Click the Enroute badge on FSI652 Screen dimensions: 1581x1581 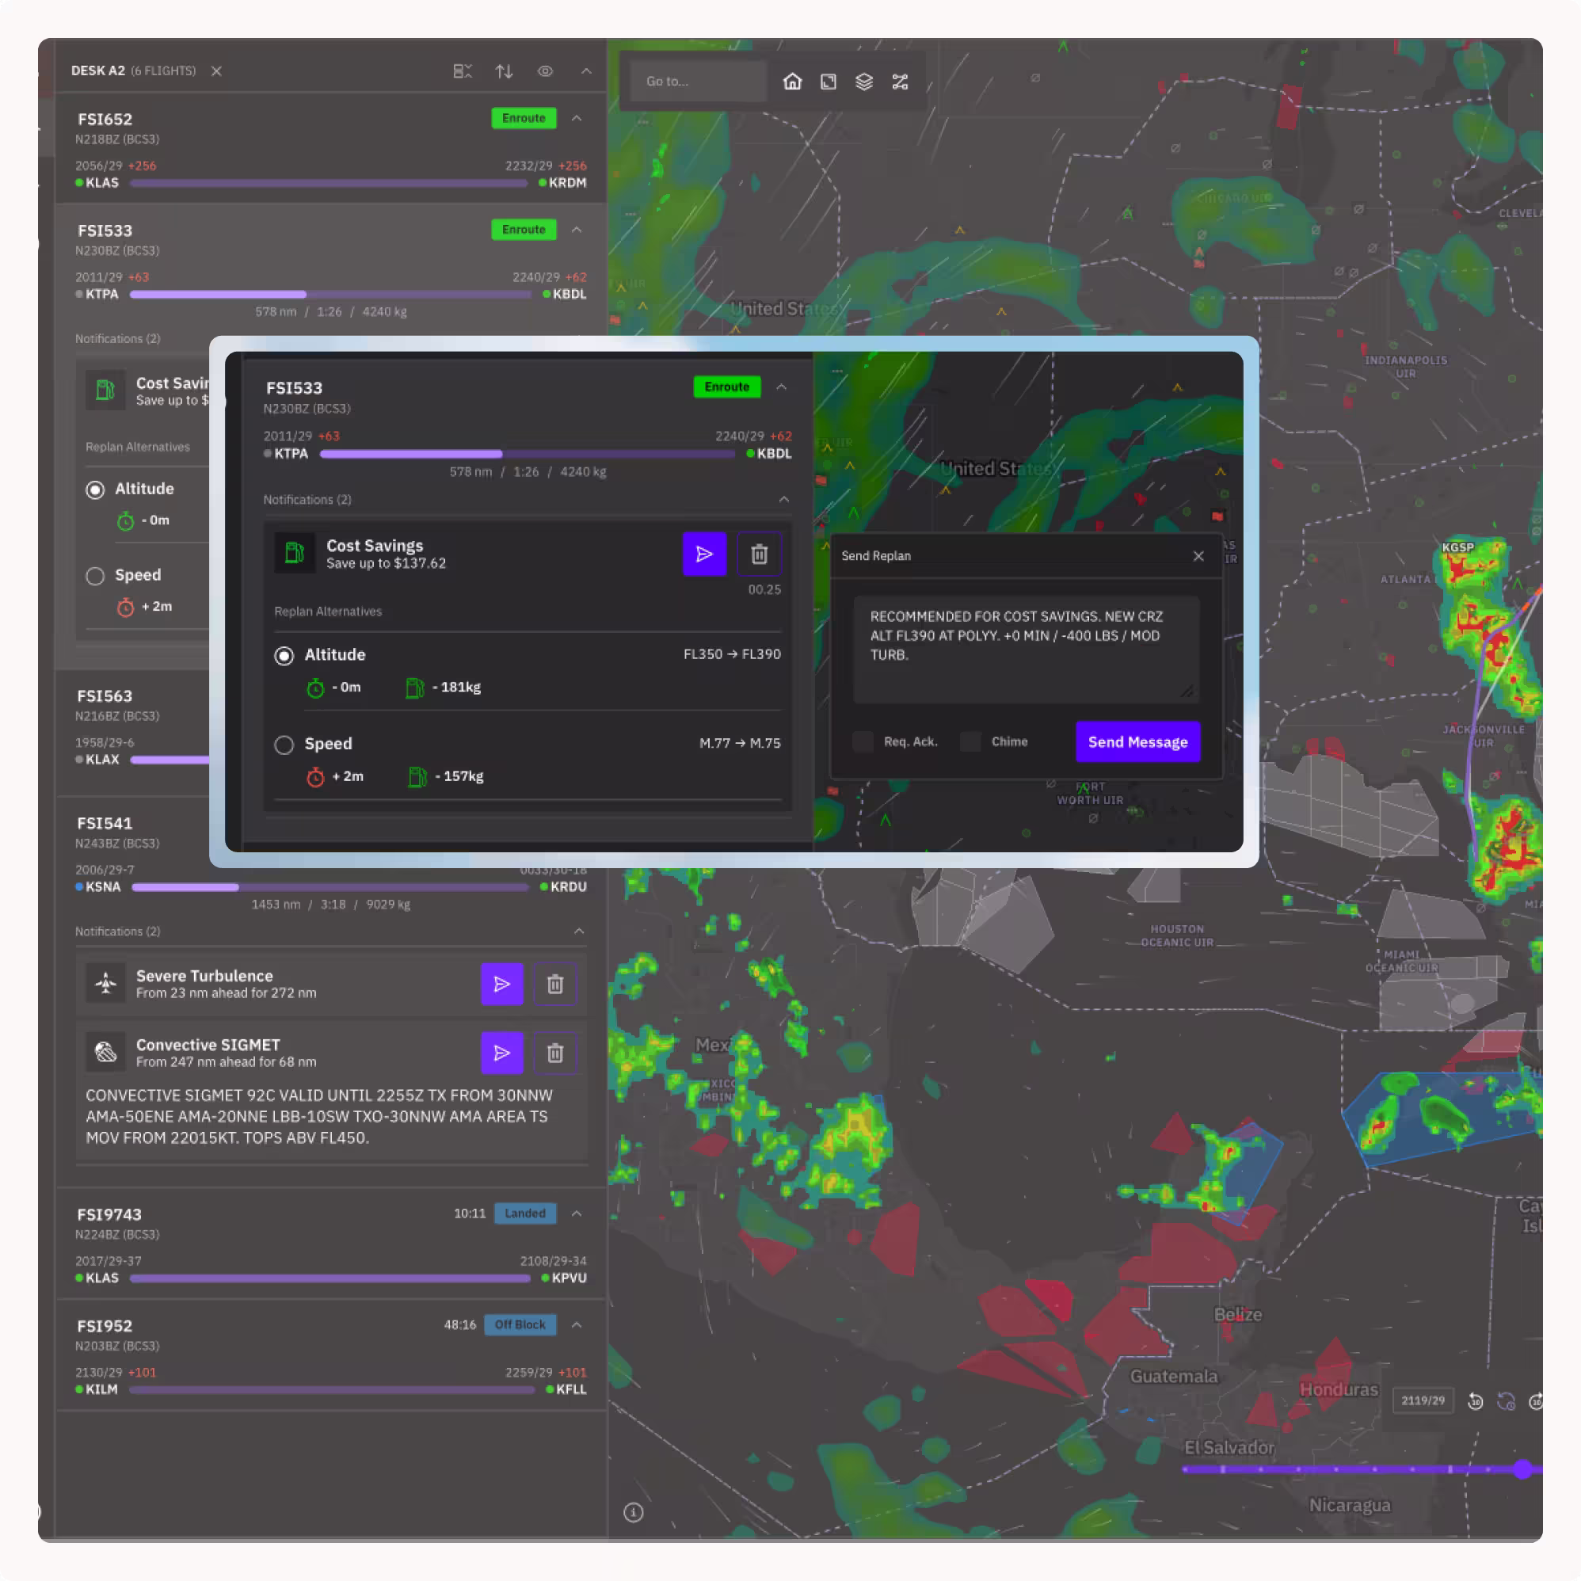524,118
